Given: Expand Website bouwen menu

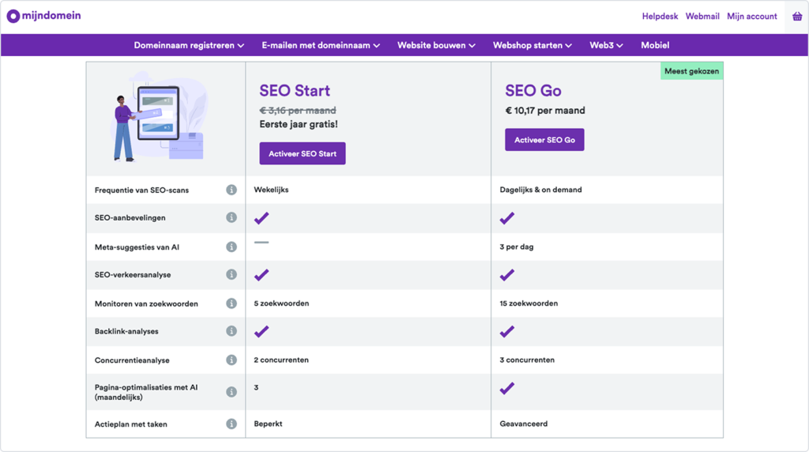Looking at the screenshot, I should [x=436, y=45].
